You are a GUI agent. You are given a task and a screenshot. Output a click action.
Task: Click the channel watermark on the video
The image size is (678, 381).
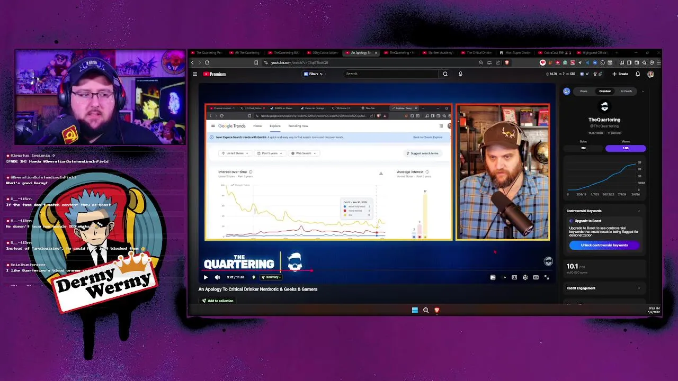tap(548, 261)
